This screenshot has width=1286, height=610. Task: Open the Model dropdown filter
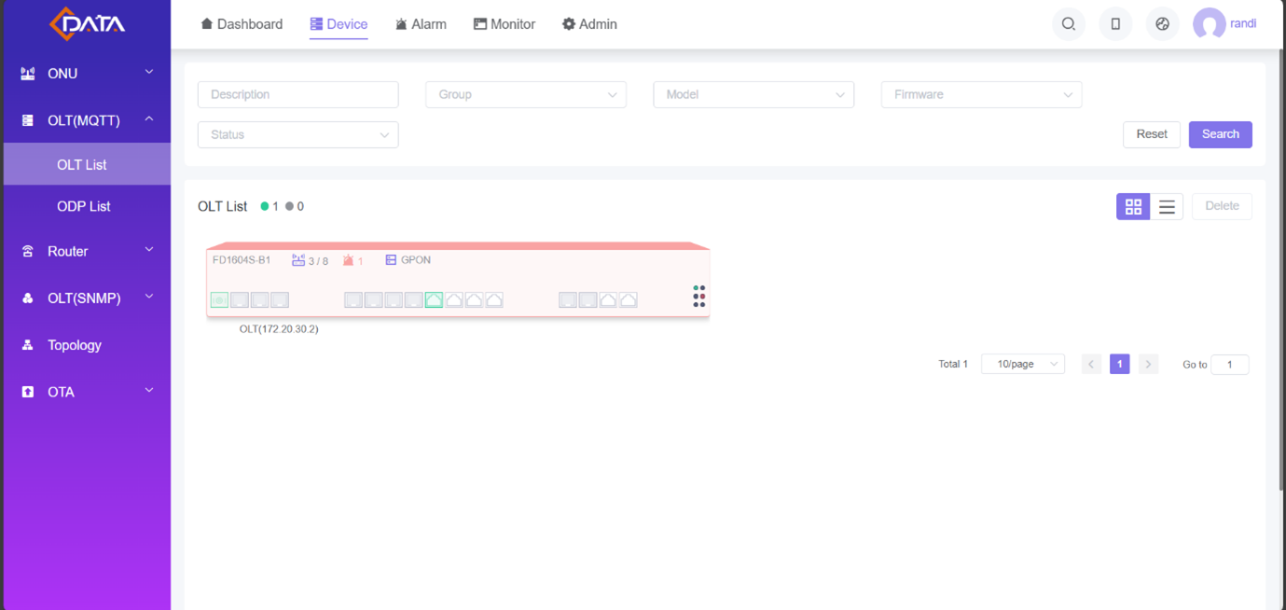754,94
